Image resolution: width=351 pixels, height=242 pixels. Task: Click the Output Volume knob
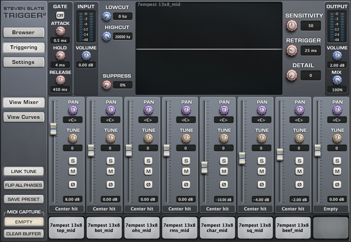point(337,56)
